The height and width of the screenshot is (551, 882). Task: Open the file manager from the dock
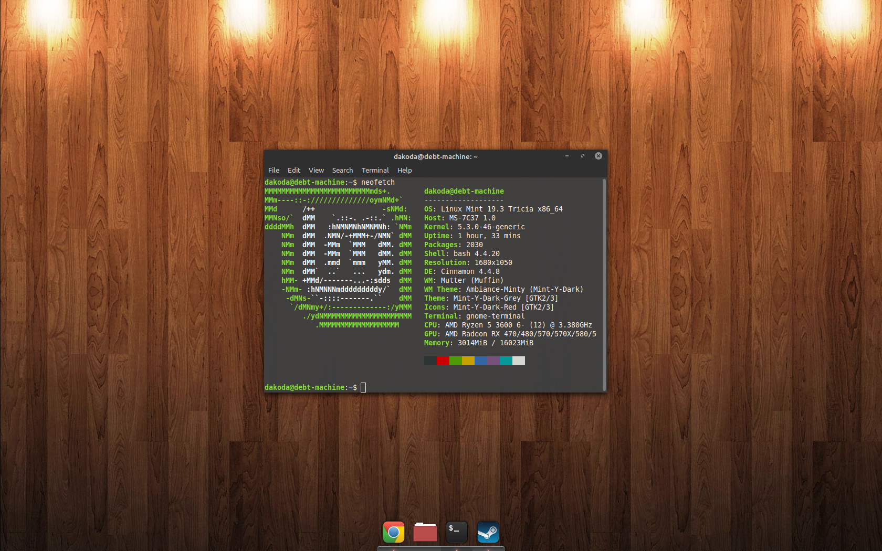425,532
